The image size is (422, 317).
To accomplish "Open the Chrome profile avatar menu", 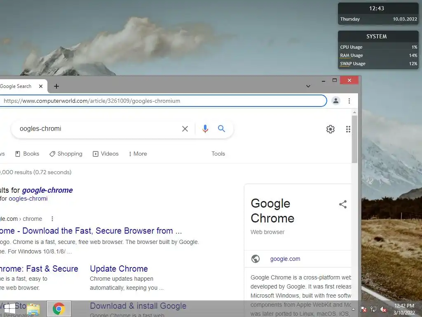I will tap(335, 101).
